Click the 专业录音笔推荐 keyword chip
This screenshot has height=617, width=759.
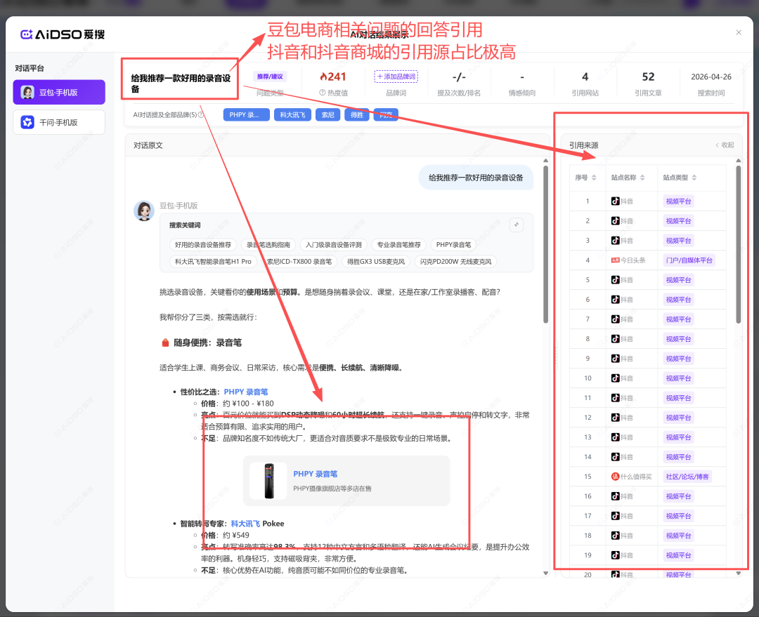(x=397, y=245)
